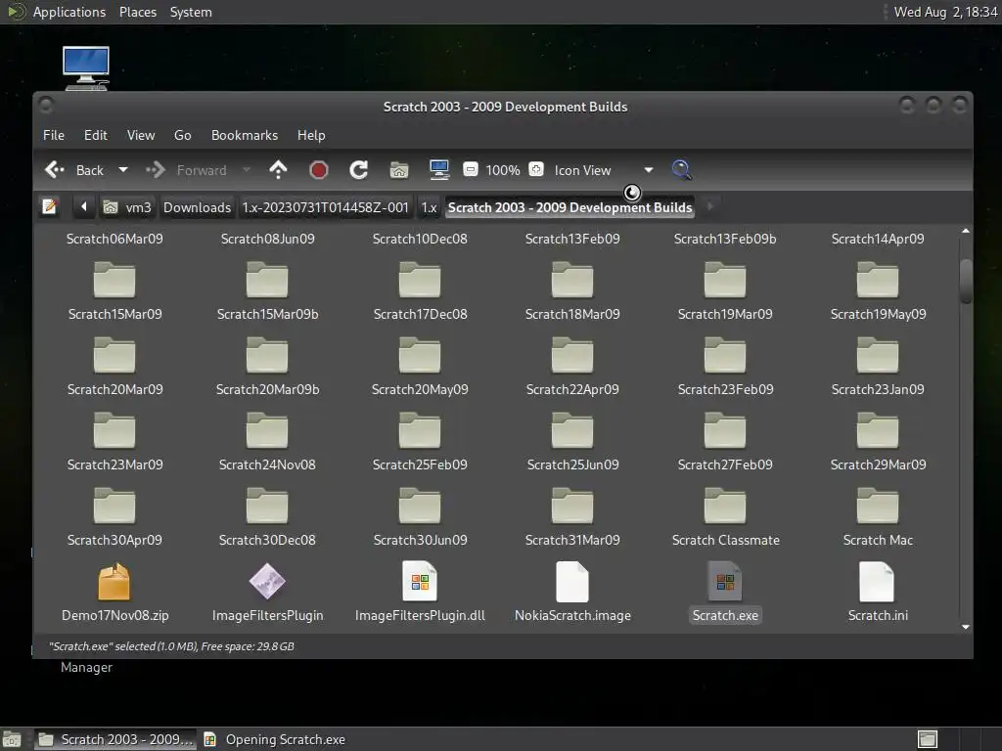Click the red Stop loading icon
The image size is (1002, 751).
click(318, 170)
